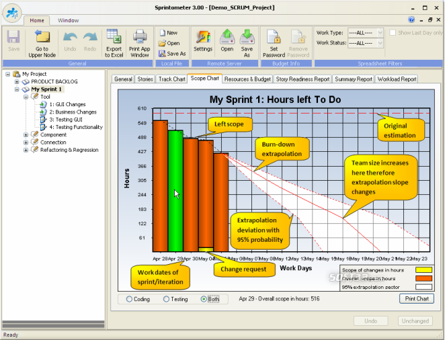Open the blue help icon
The image size is (447, 340).
click(x=411, y=19)
